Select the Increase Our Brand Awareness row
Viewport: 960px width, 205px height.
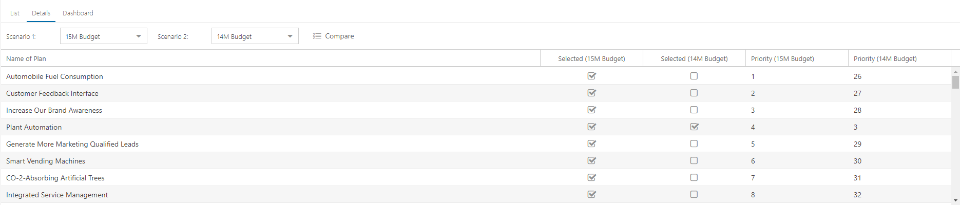coord(476,110)
